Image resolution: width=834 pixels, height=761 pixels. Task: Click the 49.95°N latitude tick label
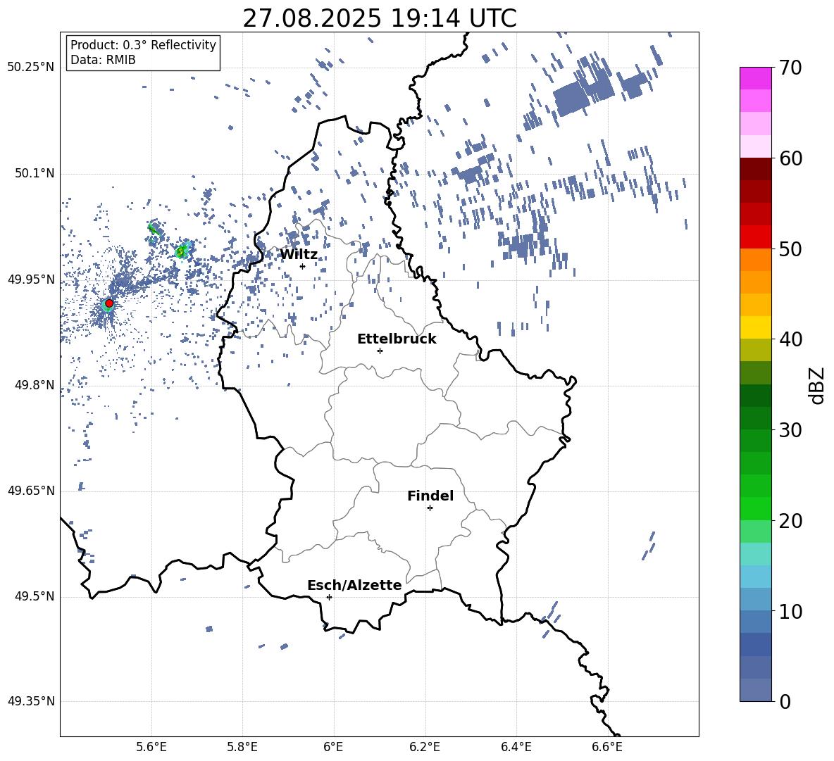31,279
